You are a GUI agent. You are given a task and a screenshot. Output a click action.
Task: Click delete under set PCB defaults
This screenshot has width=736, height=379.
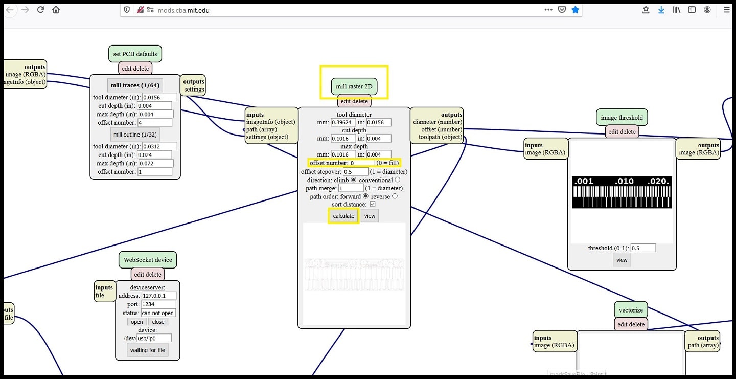pos(142,69)
